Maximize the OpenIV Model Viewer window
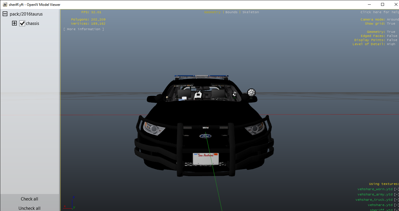Screen dimensions: 399x211 [382, 4]
